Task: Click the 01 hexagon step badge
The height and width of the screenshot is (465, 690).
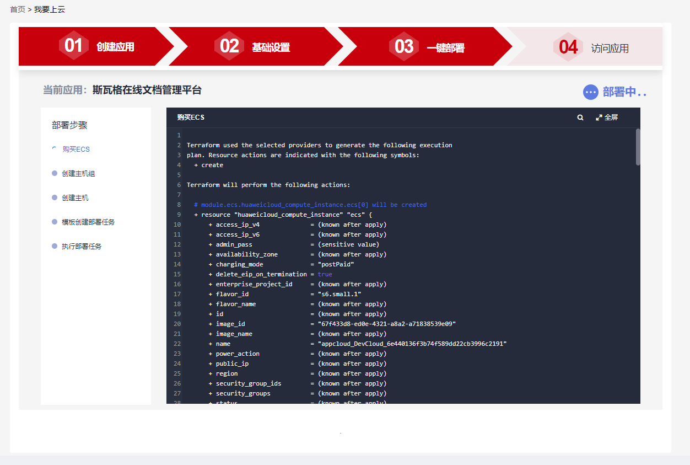Action: click(x=73, y=46)
